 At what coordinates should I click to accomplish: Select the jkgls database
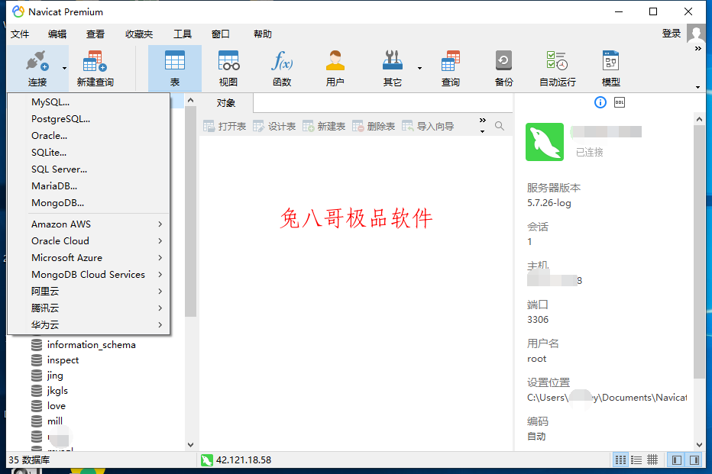click(x=57, y=391)
